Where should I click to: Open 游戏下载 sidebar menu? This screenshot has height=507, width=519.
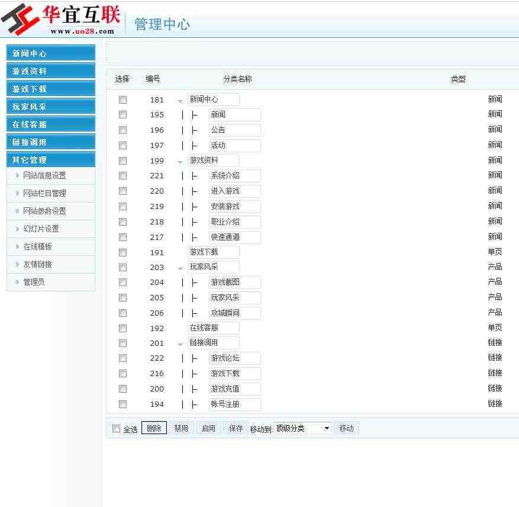tap(51, 89)
